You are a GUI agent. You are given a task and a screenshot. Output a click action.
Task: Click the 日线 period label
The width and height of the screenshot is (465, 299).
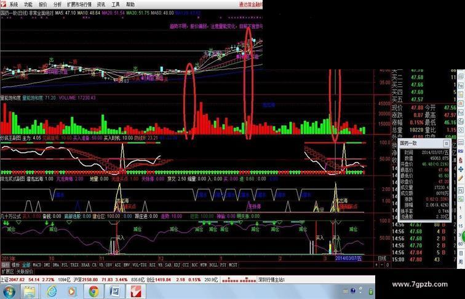pos(382,258)
